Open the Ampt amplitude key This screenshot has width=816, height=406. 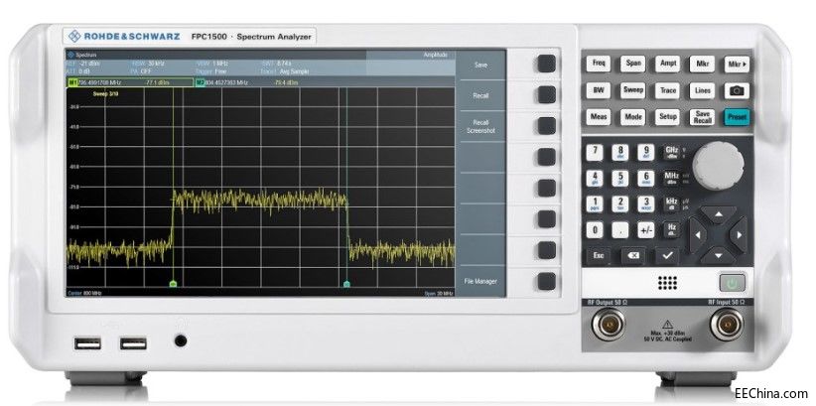[668, 64]
